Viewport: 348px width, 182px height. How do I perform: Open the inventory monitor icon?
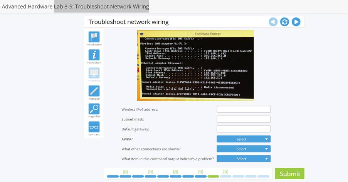tap(94, 73)
